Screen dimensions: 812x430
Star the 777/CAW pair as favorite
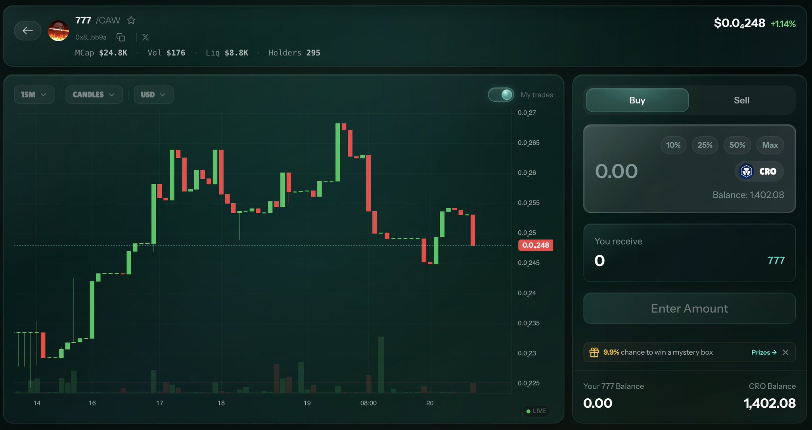tap(131, 20)
